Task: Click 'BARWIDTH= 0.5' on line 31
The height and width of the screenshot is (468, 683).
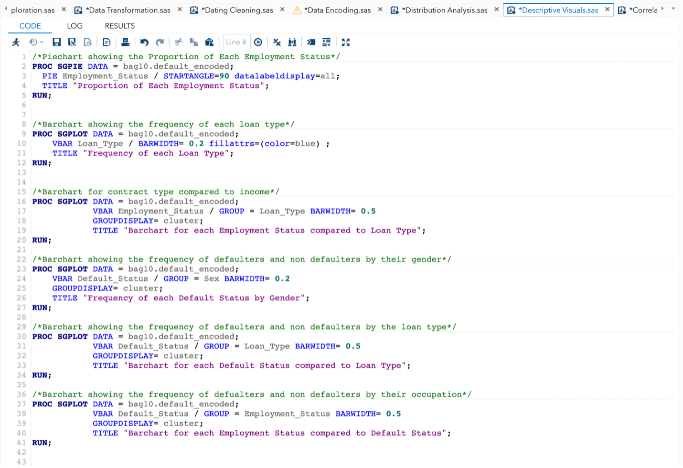Action: click(x=328, y=346)
